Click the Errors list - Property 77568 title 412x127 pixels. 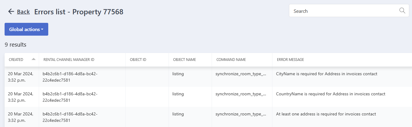[79, 12]
